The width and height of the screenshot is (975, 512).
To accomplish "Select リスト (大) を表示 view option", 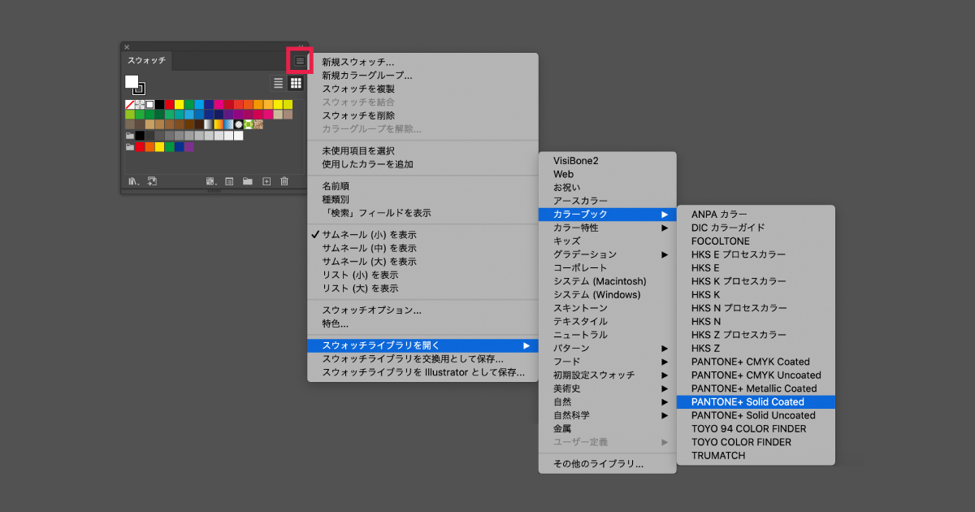I will tap(422, 289).
